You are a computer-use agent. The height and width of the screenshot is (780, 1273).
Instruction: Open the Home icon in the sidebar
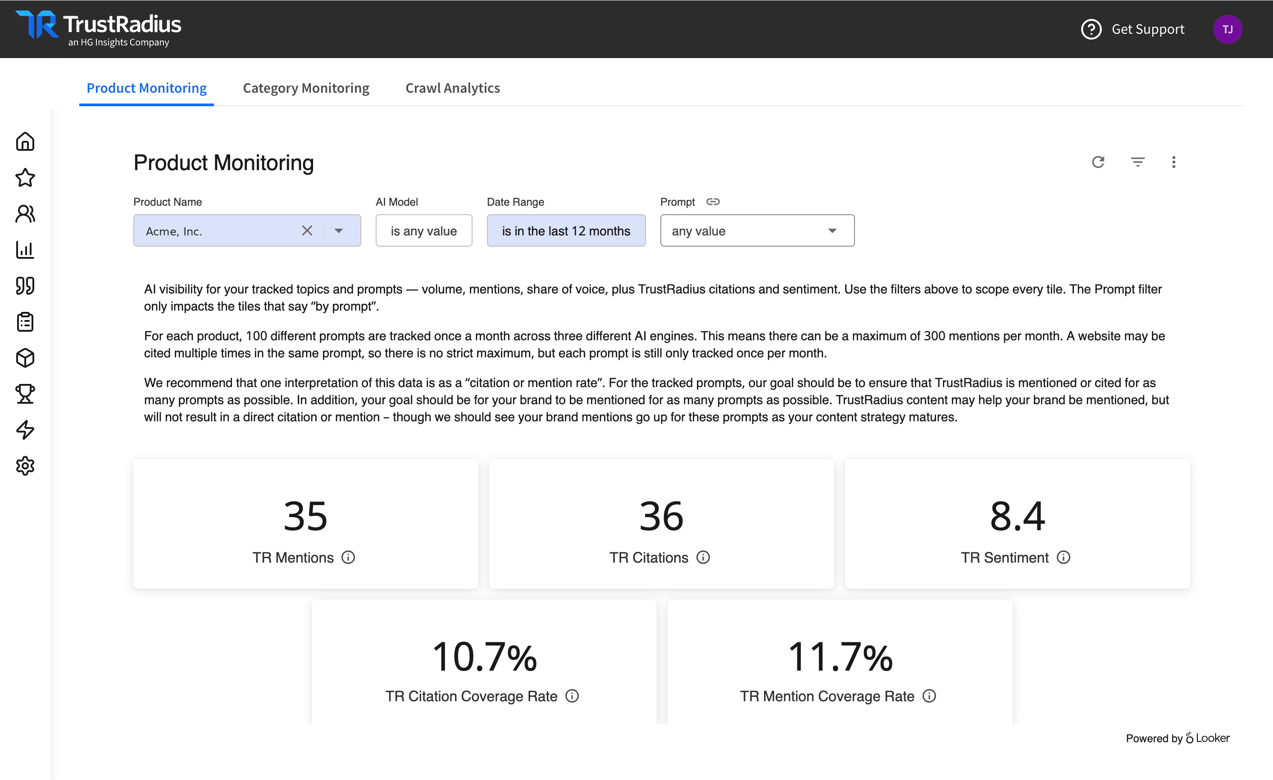25,141
